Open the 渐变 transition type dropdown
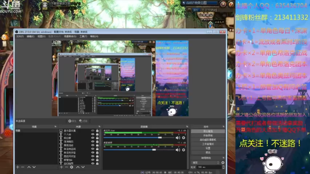This screenshot has width=310, height=174. (206, 162)
